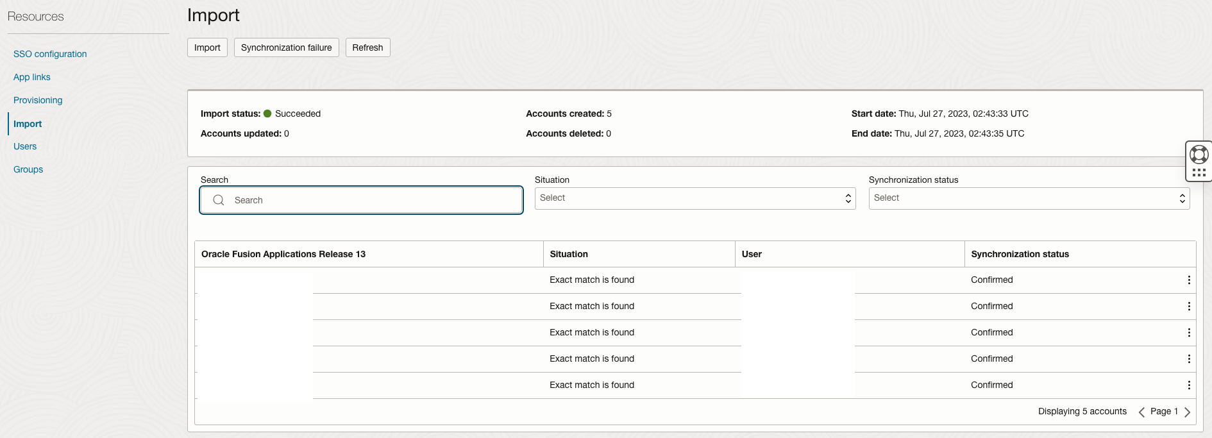Click the Synchronization failure button

pos(286,48)
